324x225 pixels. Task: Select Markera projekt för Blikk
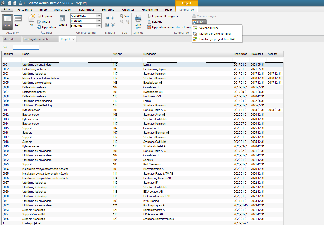215,34
